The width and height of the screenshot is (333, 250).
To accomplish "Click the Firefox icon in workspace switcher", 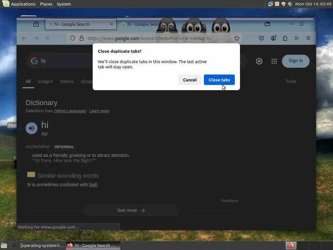I will tap(291, 245).
